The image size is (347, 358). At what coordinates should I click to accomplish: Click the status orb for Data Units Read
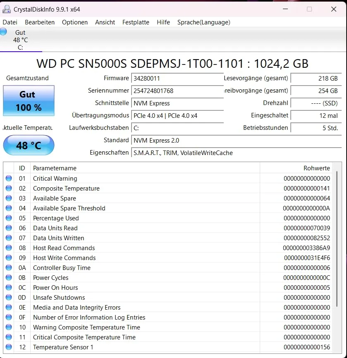click(9, 228)
